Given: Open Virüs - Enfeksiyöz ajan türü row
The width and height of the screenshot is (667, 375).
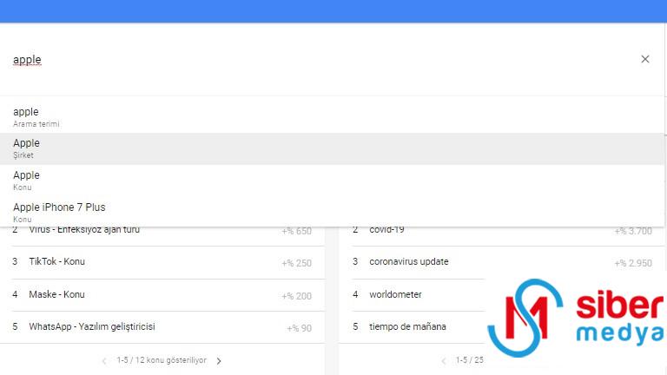Looking at the screenshot, I should 84,231.
